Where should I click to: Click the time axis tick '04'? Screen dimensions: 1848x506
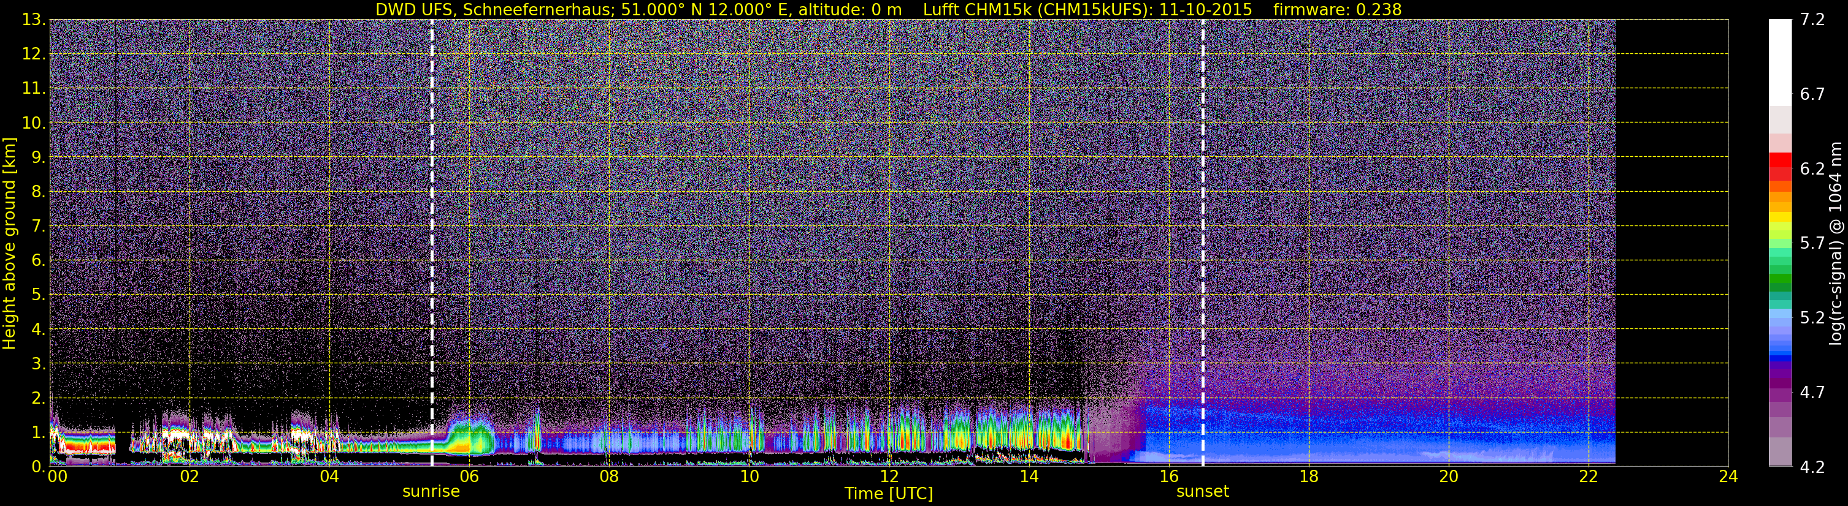(x=329, y=477)
